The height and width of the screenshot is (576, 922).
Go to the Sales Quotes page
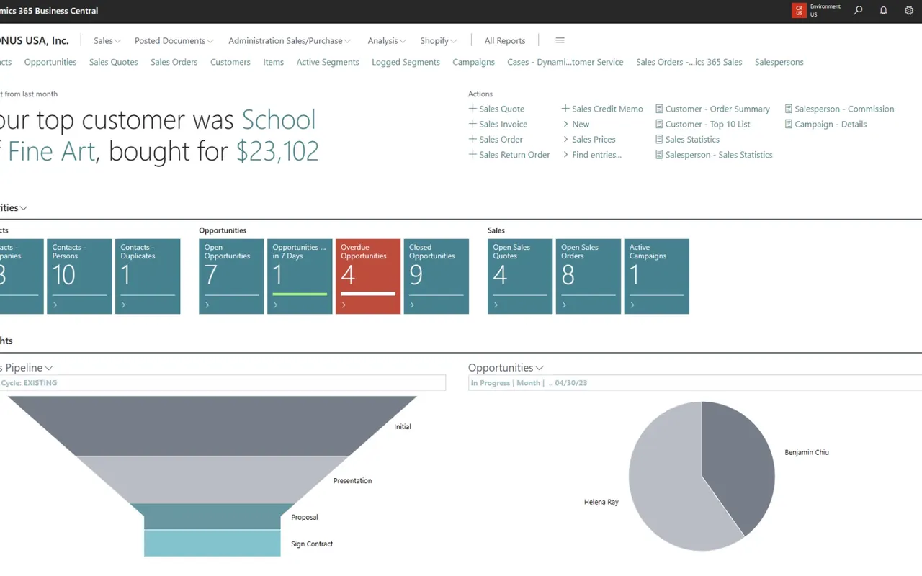coord(114,62)
